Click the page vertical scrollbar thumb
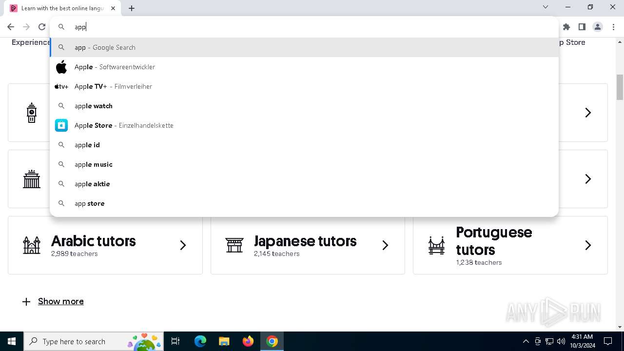Image resolution: width=624 pixels, height=351 pixels. (620, 87)
